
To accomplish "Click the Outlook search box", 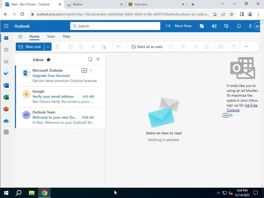I will click(115, 26).
